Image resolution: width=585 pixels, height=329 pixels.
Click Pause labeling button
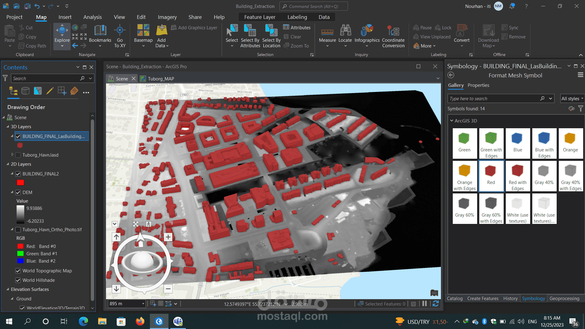[x=422, y=27]
